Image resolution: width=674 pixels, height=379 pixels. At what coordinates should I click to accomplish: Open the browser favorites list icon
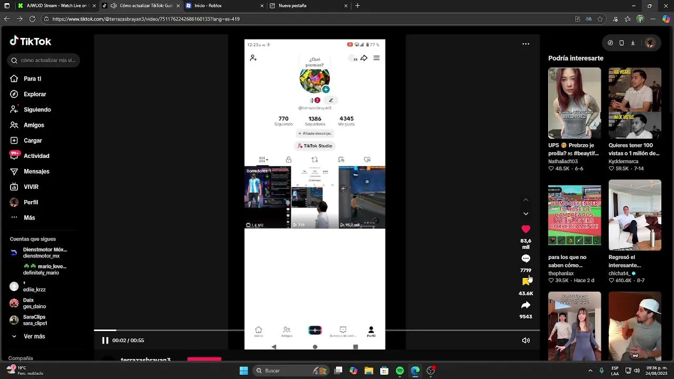[628, 19]
